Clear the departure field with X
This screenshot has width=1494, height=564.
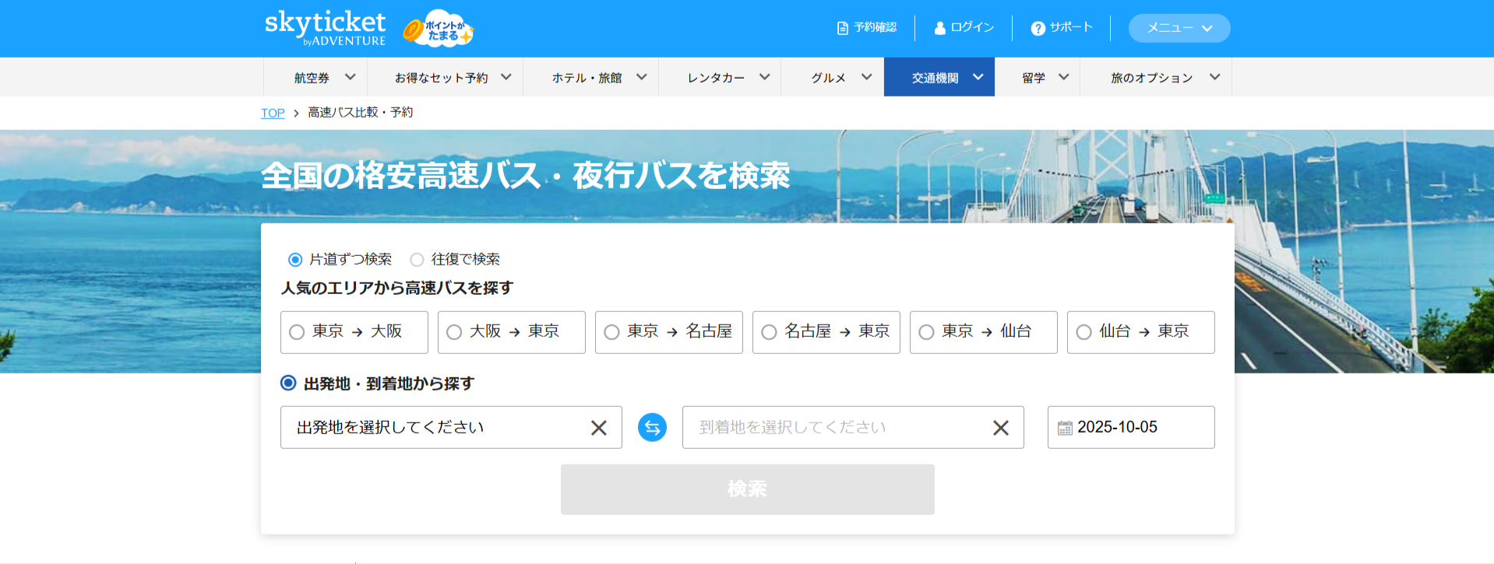tap(598, 428)
